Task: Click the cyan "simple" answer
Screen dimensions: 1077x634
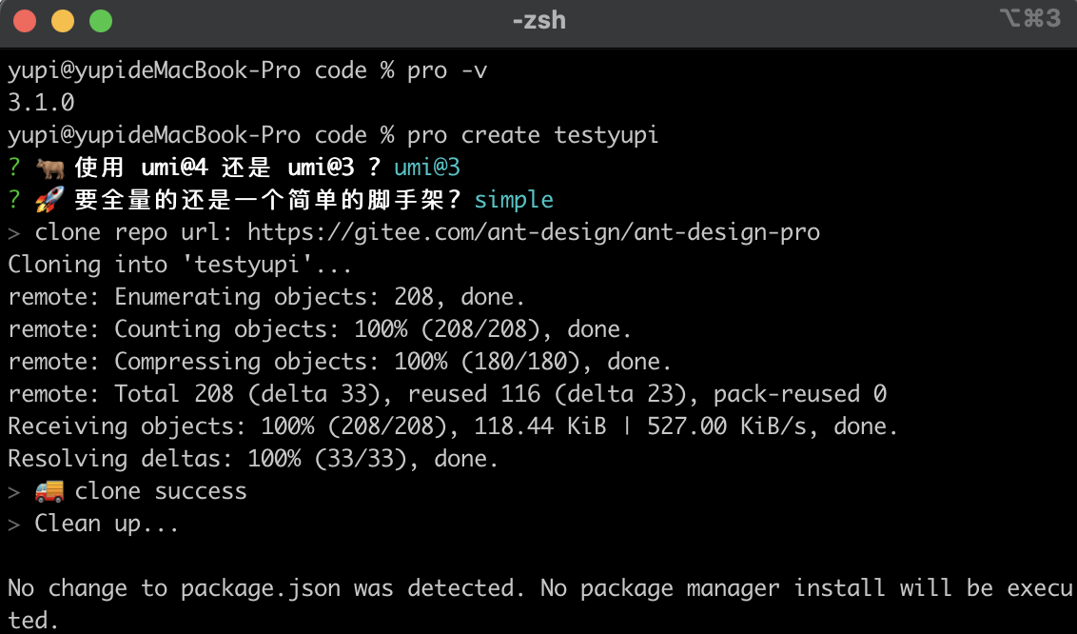Action: (x=514, y=200)
